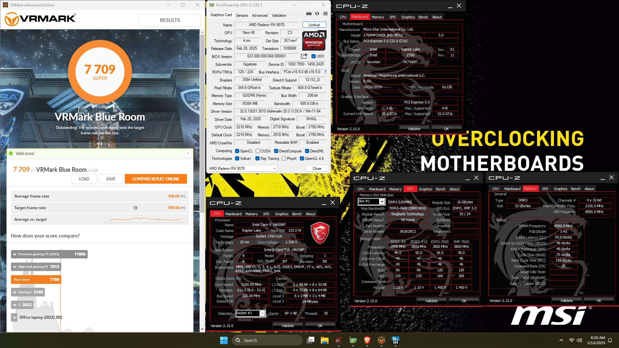Toggle the Ray Tracing checkbox

click(258, 159)
